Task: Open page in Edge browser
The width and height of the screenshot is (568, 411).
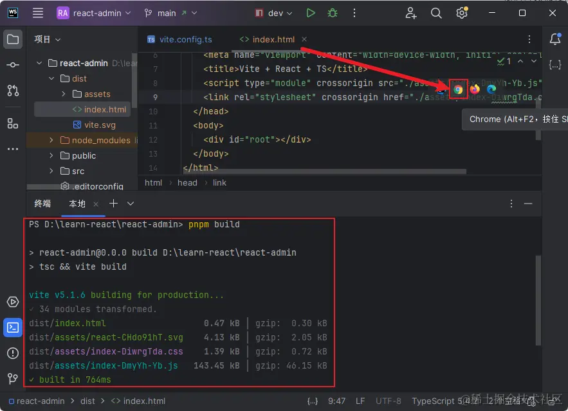Action: point(491,89)
